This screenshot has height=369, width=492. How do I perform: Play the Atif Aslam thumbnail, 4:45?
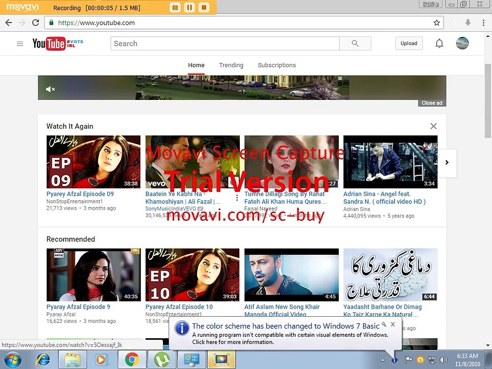[x=292, y=275]
